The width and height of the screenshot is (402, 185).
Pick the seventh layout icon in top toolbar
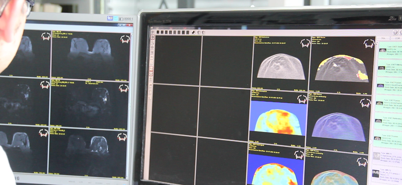click(x=183, y=32)
